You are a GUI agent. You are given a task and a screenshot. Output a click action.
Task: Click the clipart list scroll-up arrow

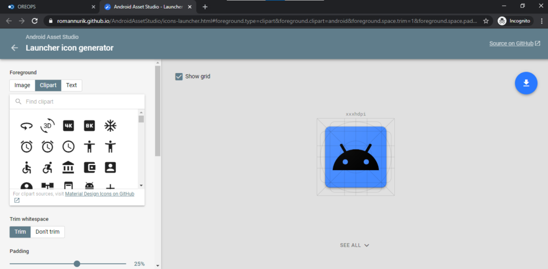pyautogui.click(x=141, y=113)
